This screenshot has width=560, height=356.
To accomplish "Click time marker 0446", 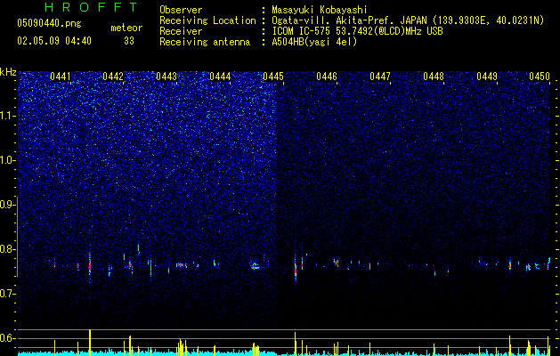I will pyautogui.click(x=327, y=77).
